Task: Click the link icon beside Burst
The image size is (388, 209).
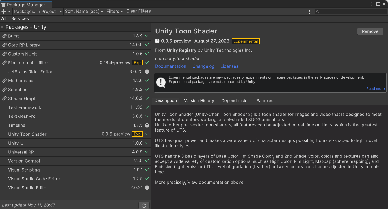Action: click(4, 36)
